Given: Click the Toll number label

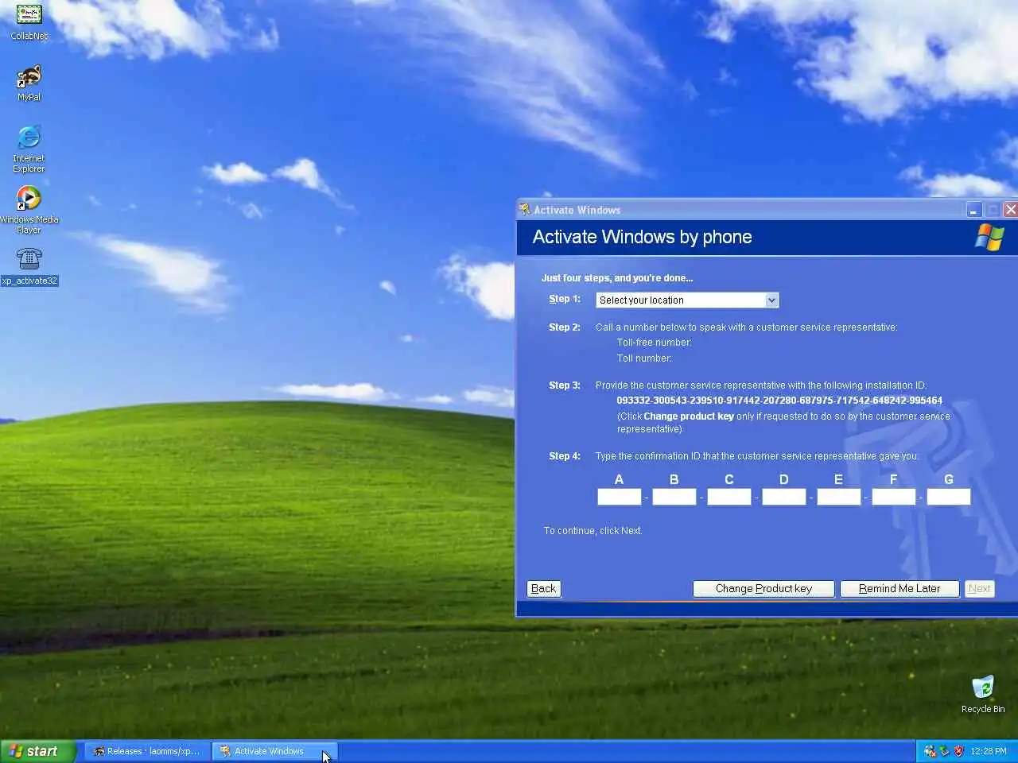Looking at the screenshot, I should click(x=644, y=358).
